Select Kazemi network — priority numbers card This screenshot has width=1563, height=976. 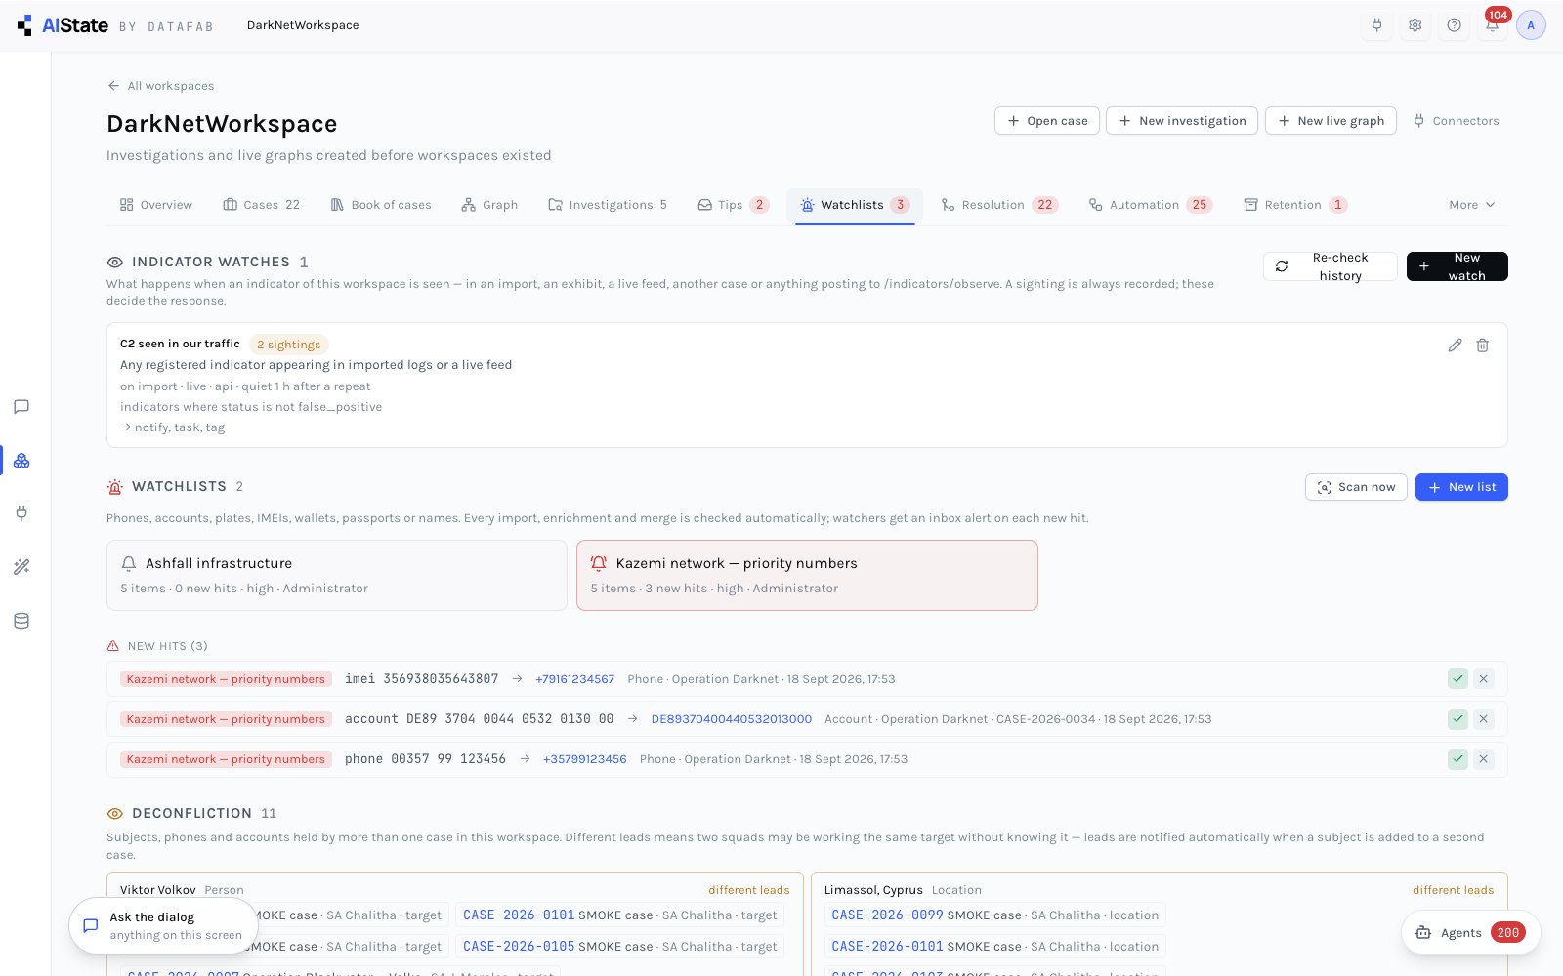pos(807,576)
